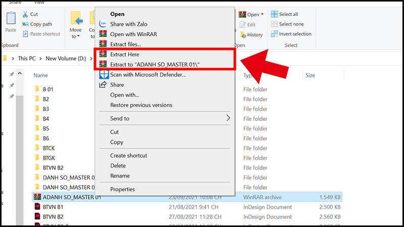Choose Scan with Microsoft Defender...
This screenshot has height=227, width=404.
148,75
